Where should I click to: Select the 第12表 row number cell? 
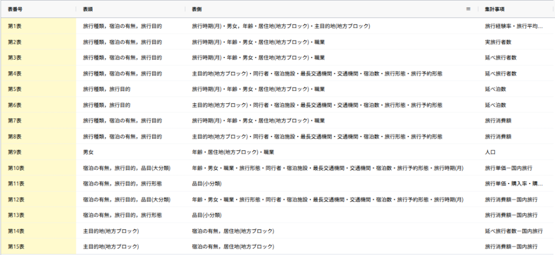[16, 199]
